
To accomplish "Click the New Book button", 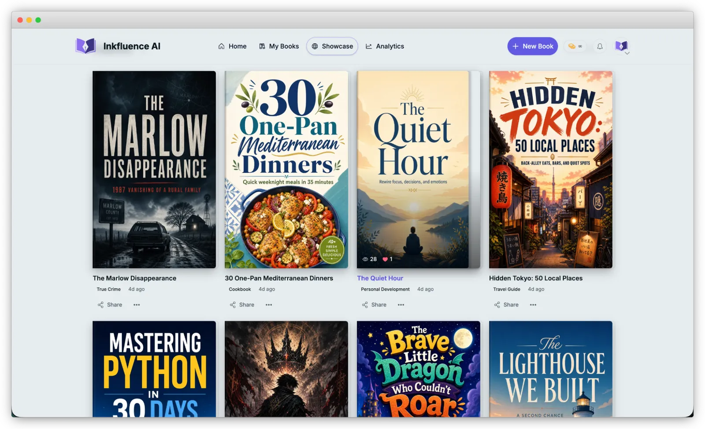I will pos(532,46).
